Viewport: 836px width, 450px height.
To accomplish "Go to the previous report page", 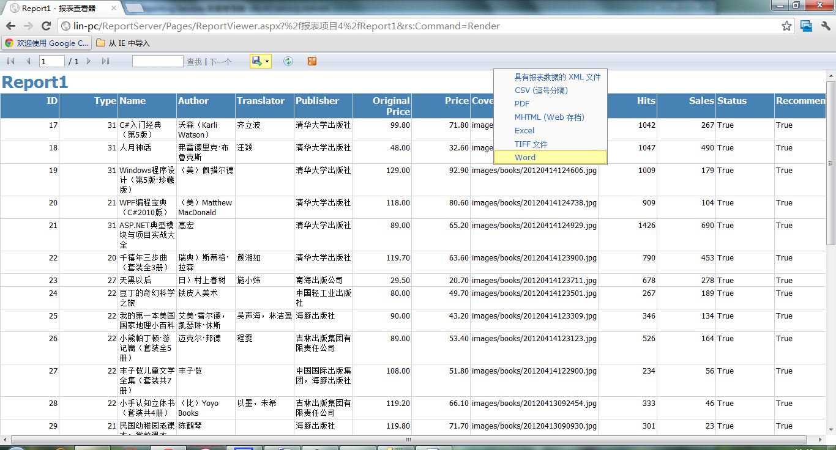I will coord(28,61).
